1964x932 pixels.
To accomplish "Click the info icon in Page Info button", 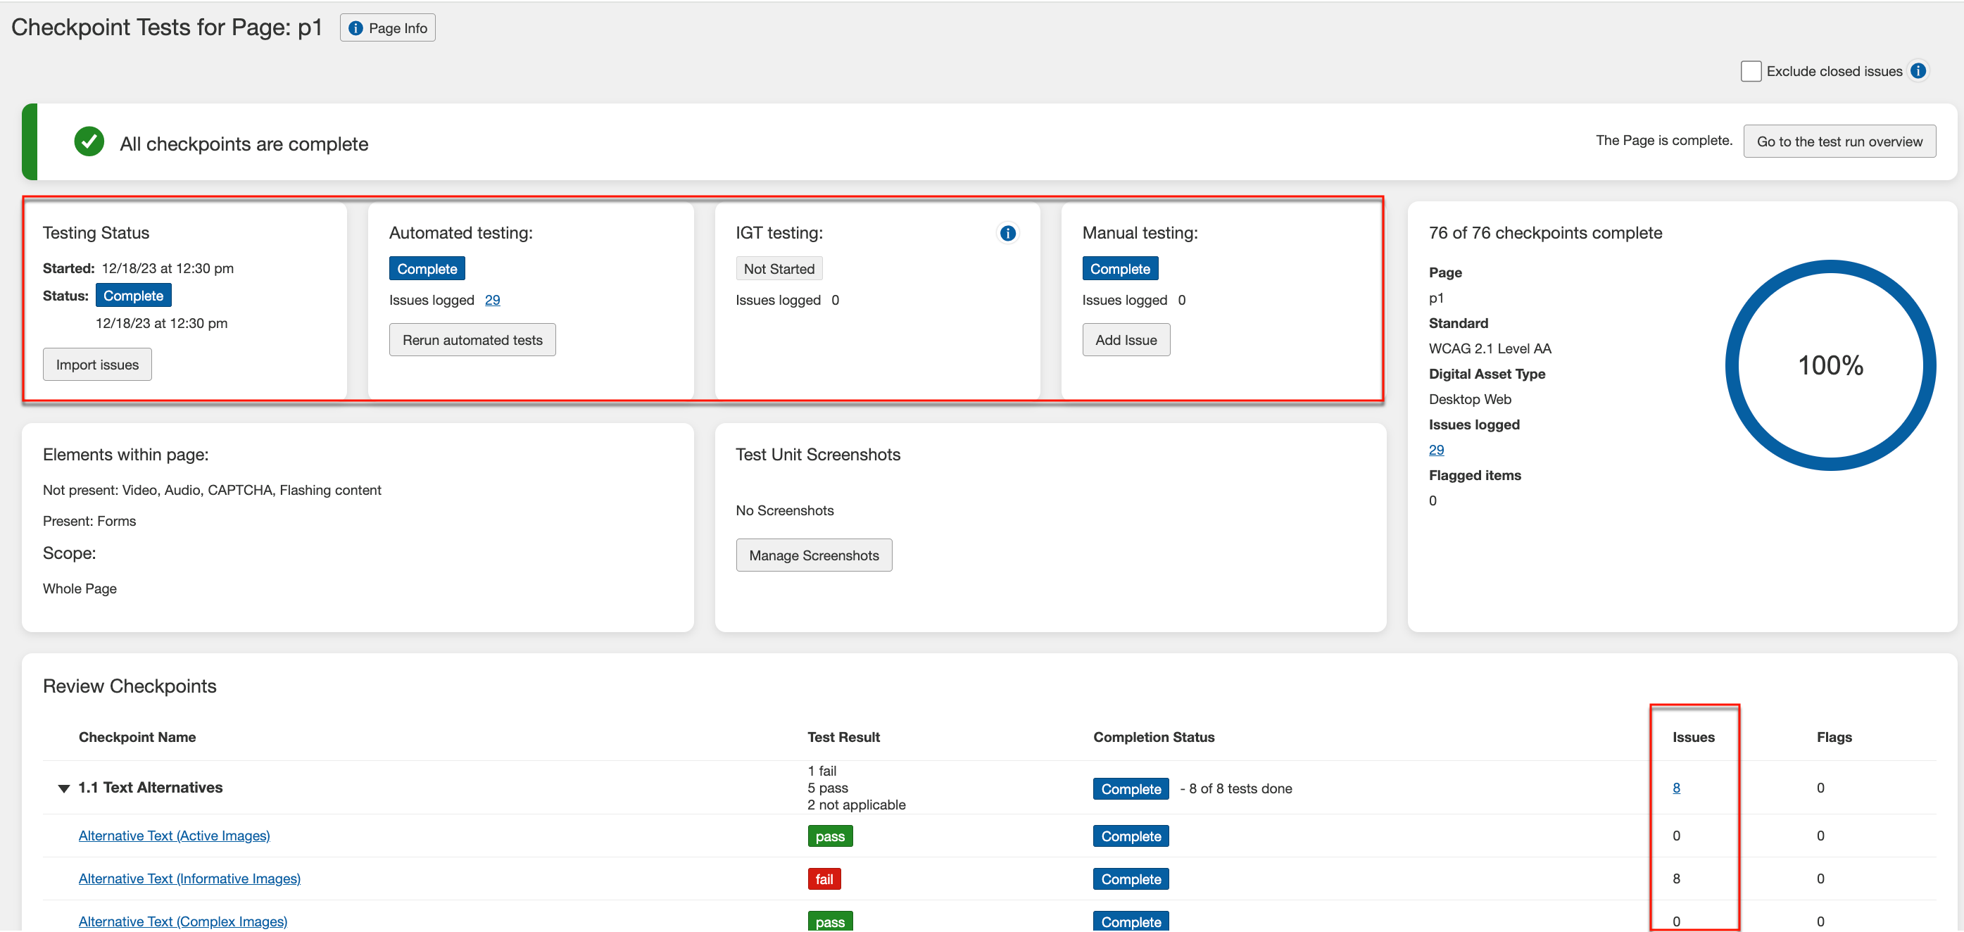I will [x=355, y=28].
